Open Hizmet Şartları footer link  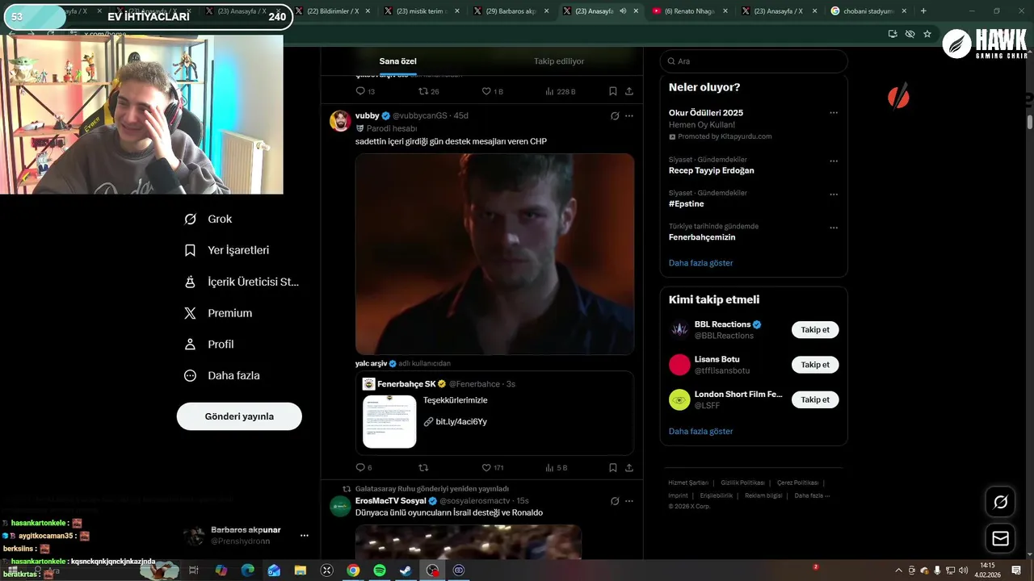[688, 483]
